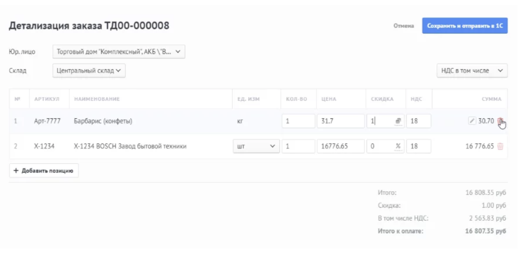Focus the НДС field in row 2
The image size is (519, 253).
click(x=418, y=146)
